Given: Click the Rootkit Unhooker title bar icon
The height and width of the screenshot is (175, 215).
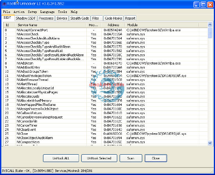Looking at the screenshot, I should 4,4.
